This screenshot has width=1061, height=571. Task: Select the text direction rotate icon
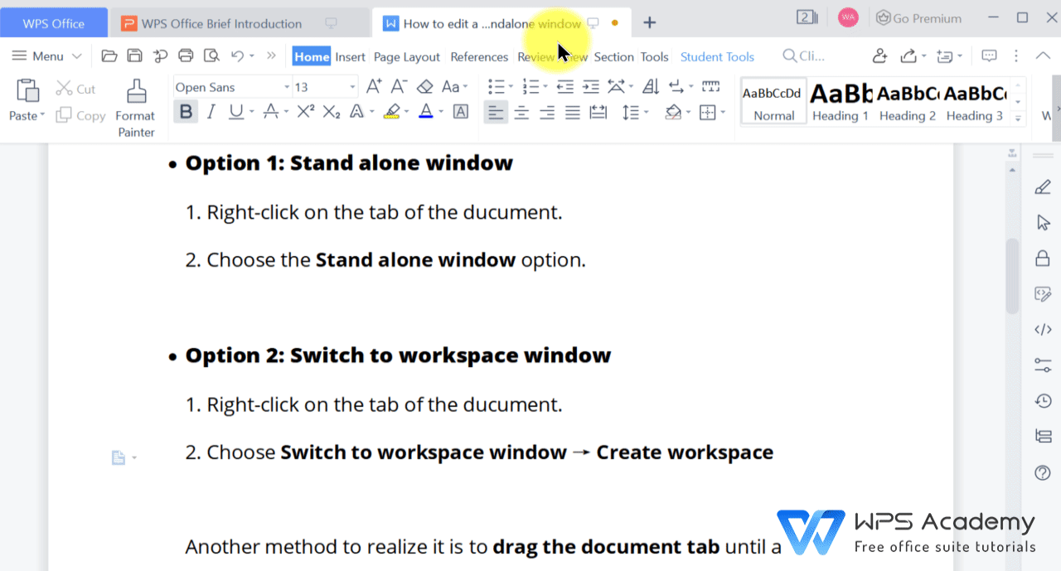[617, 85]
